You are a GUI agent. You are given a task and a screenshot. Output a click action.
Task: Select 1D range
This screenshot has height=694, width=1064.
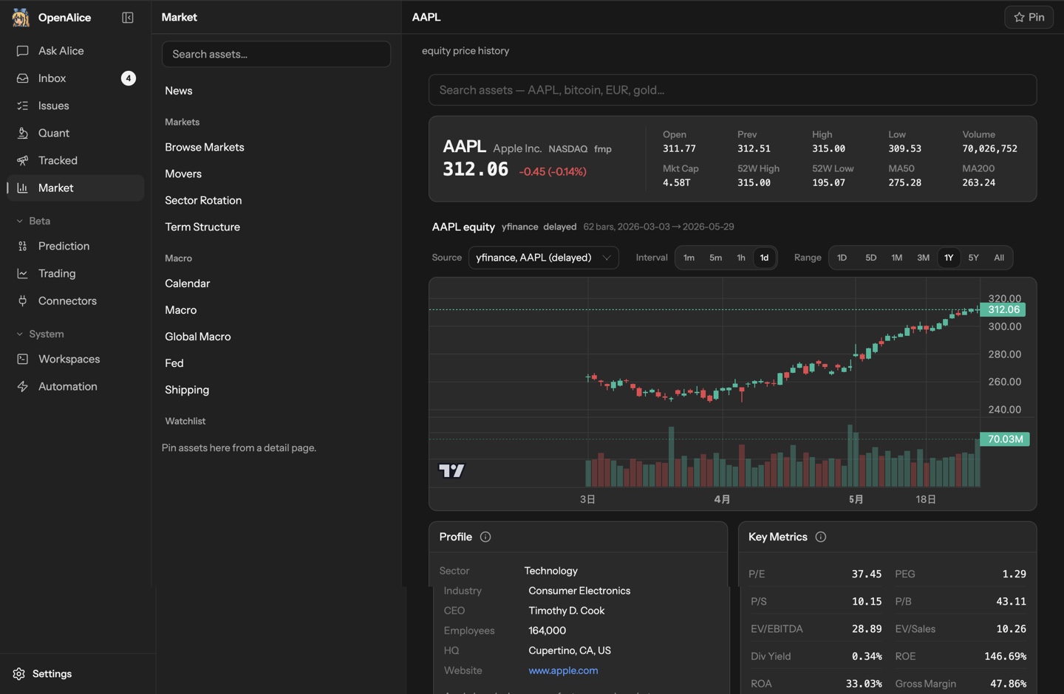[x=842, y=258]
